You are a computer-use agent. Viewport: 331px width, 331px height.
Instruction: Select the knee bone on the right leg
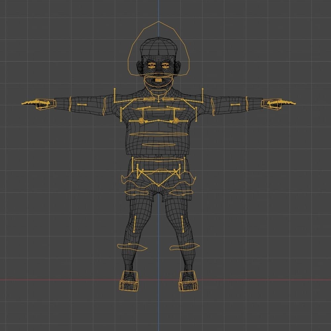183,225
